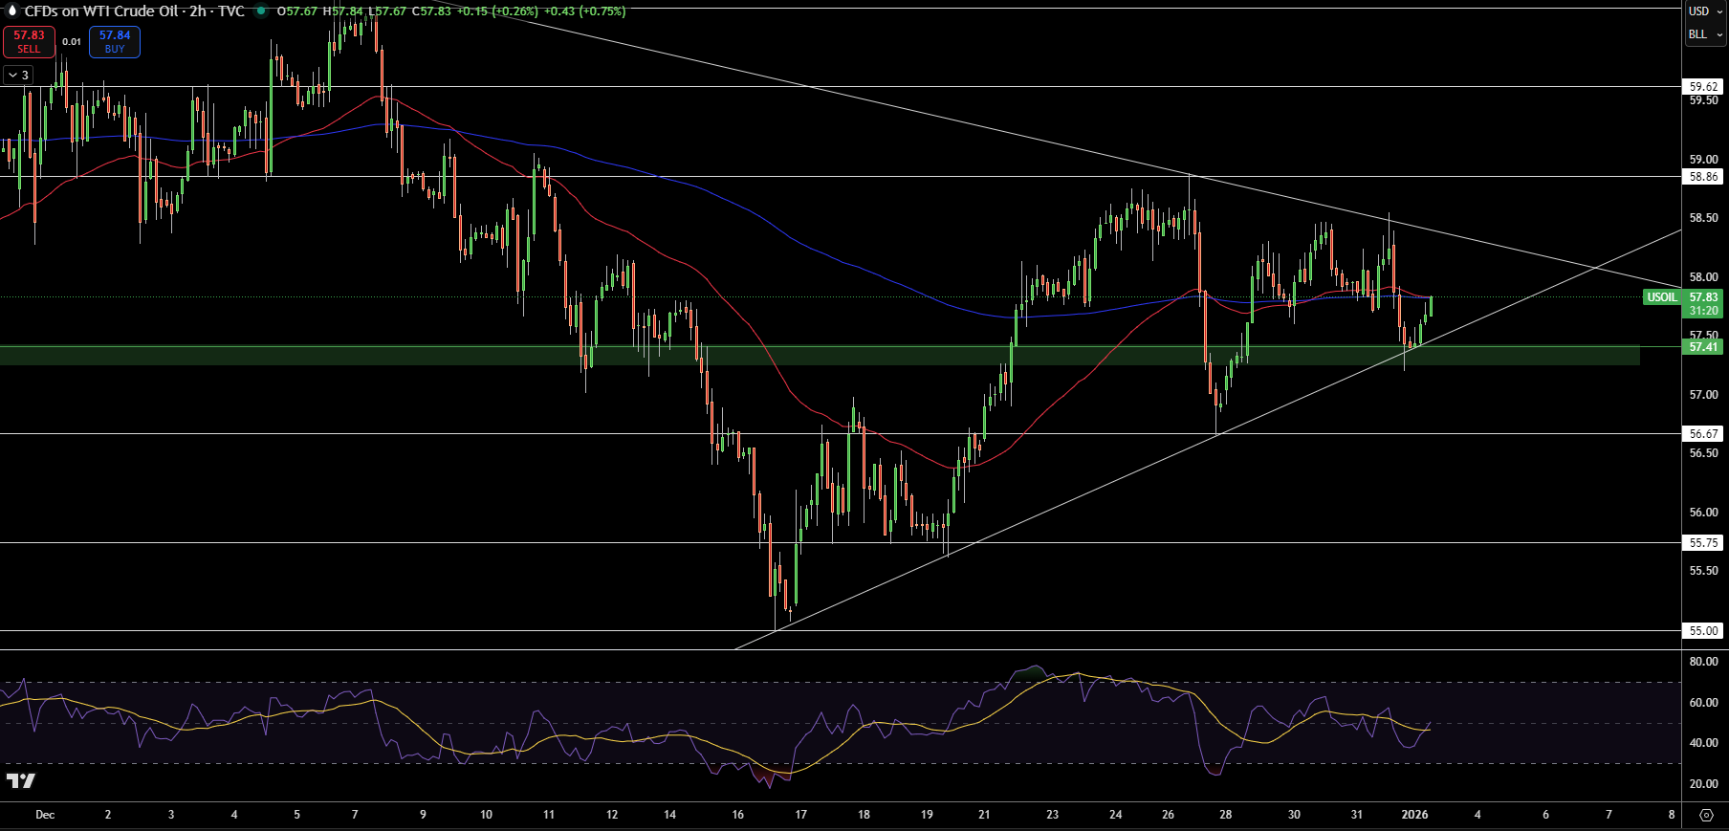Click the O57.67 open value

(296, 11)
